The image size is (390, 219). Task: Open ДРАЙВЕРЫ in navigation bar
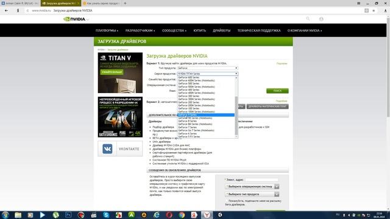pos(221,30)
